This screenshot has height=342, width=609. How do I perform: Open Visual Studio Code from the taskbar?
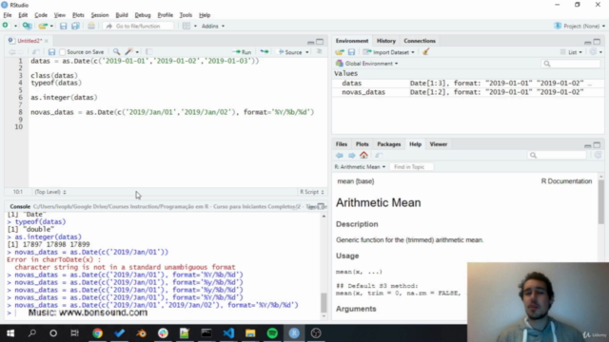click(x=228, y=333)
